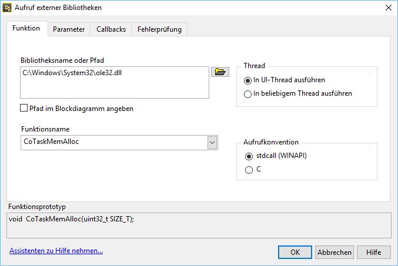Open the Fehlerprüfung tab

click(159, 29)
